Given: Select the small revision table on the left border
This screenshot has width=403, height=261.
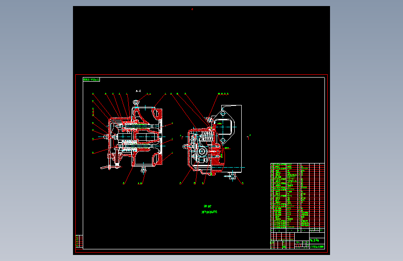Looking at the screenshot, I should (x=79, y=241).
